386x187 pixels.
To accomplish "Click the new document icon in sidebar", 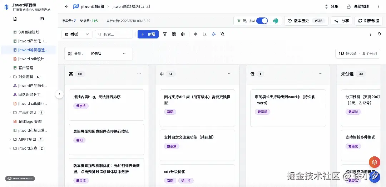I will (15, 19).
